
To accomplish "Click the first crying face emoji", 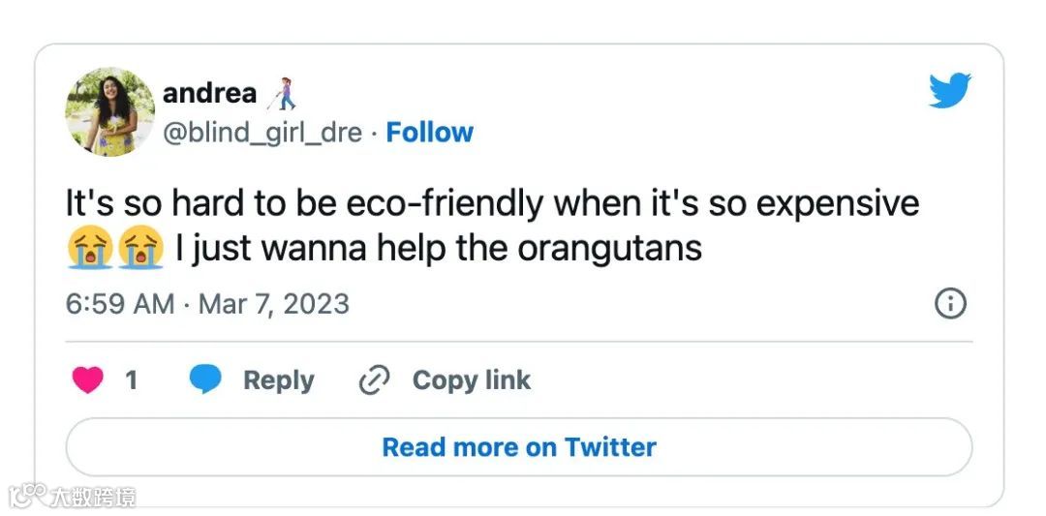I will point(89,248).
